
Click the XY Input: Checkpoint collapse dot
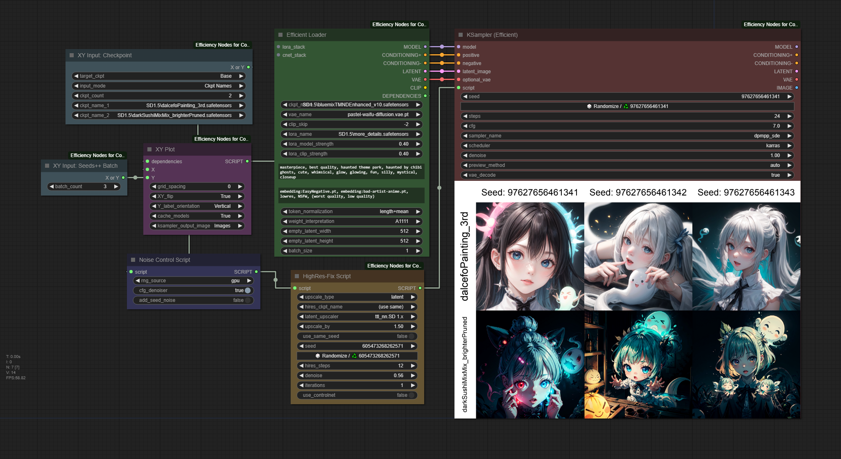tap(72, 55)
